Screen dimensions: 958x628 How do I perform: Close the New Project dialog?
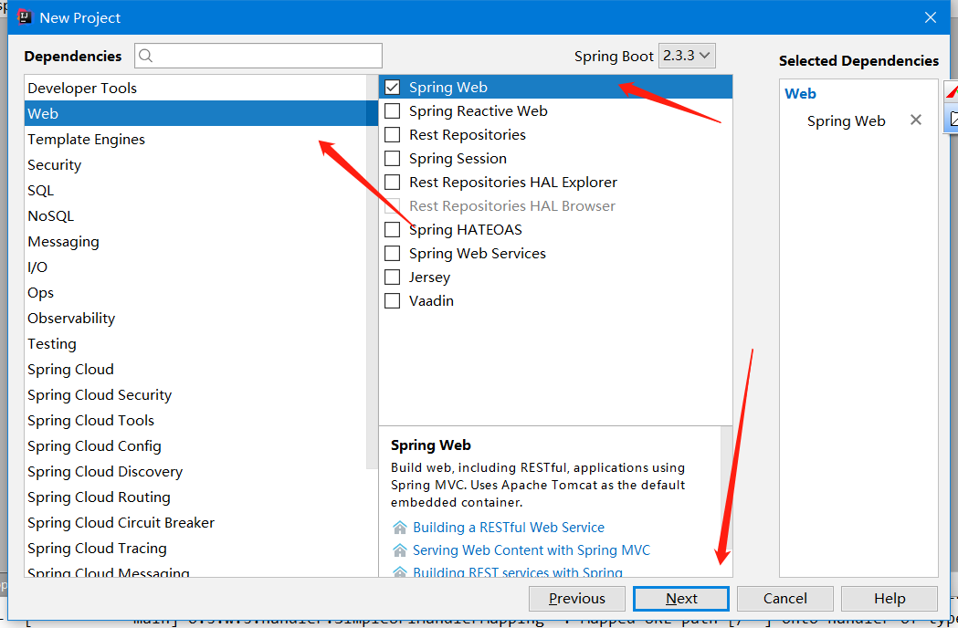point(931,17)
